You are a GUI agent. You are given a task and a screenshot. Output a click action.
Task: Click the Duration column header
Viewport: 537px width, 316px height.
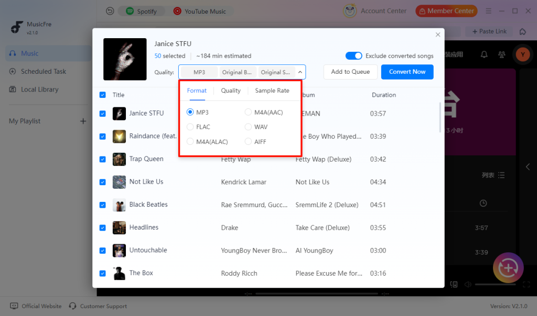tap(383, 95)
